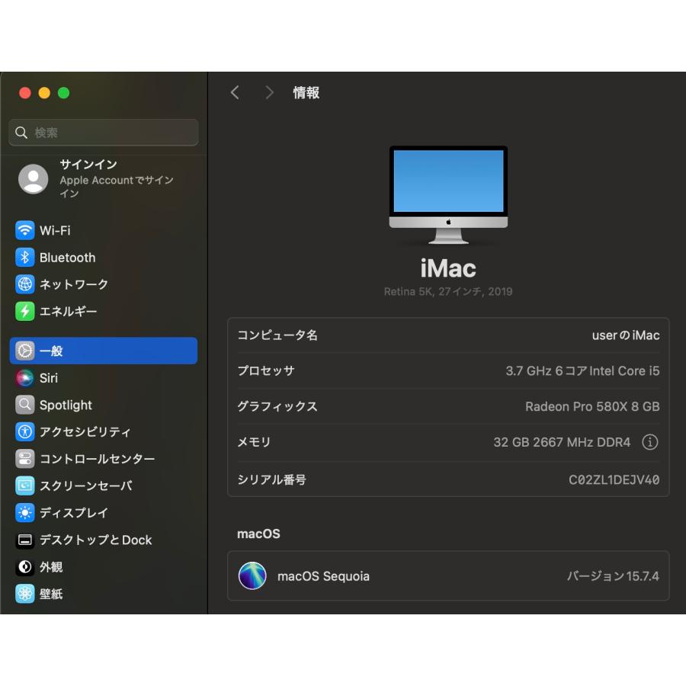The width and height of the screenshot is (686, 686).
Task: Click inside the 検索 search field
Action: [x=103, y=133]
